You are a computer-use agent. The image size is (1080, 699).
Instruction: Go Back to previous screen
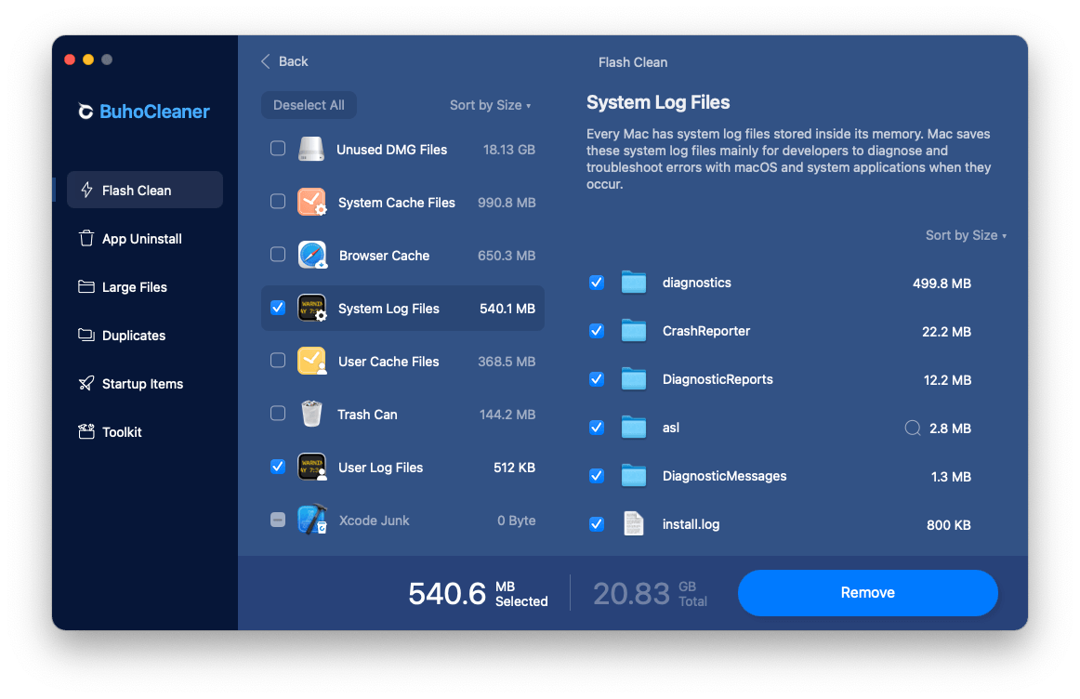[x=284, y=61]
